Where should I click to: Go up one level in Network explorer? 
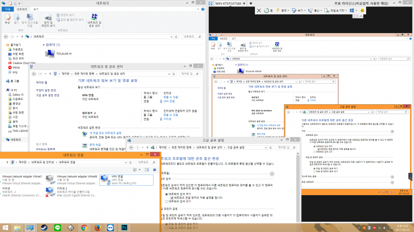tap(22, 36)
